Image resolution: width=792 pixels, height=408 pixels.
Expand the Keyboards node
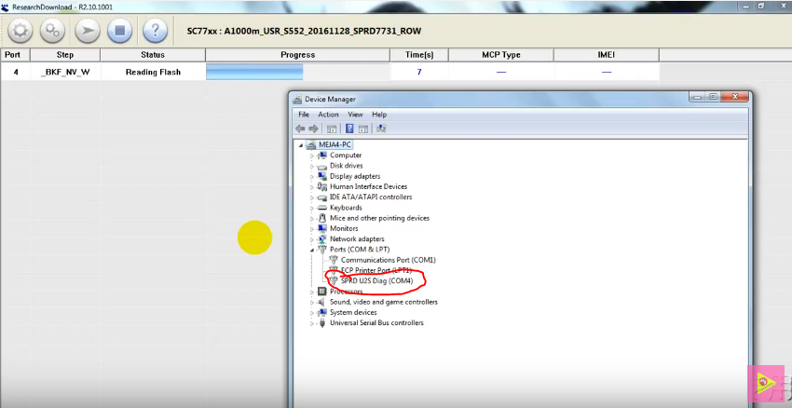tap(312, 209)
